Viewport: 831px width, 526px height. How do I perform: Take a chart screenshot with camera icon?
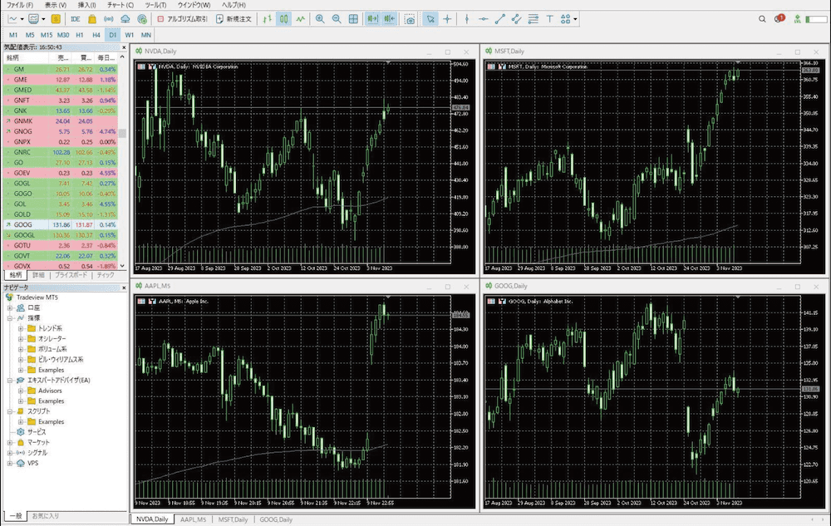point(410,18)
